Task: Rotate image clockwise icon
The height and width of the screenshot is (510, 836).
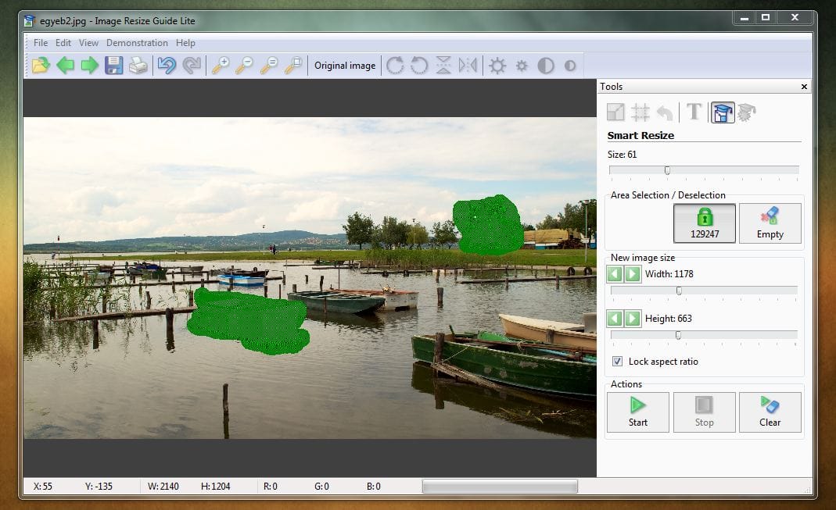Action: click(395, 66)
